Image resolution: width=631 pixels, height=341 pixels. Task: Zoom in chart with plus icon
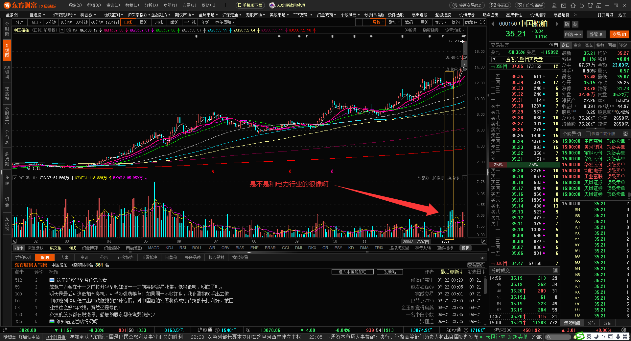[x=359, y=22]
